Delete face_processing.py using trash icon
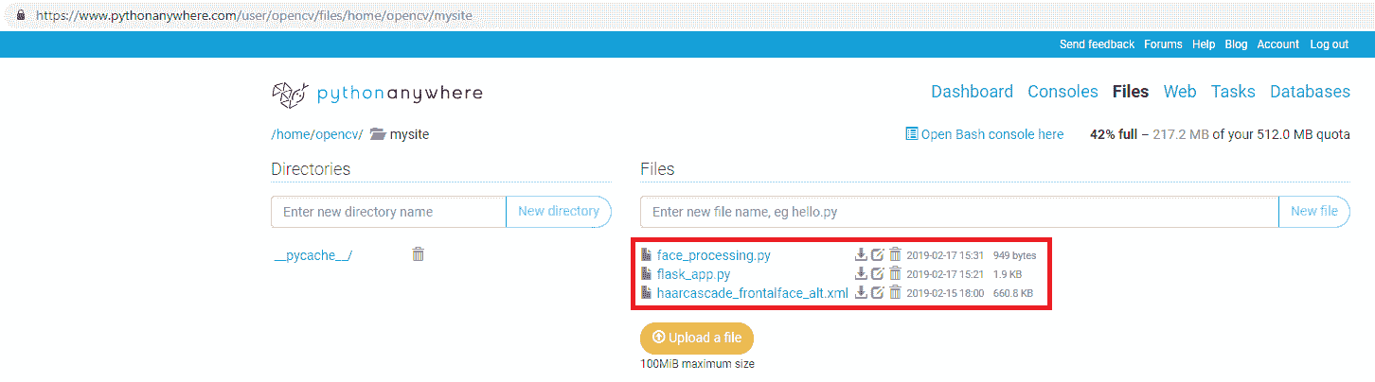Image resolution: width=1375 pixels, height=382 pixels. click(x=895, y=254)
